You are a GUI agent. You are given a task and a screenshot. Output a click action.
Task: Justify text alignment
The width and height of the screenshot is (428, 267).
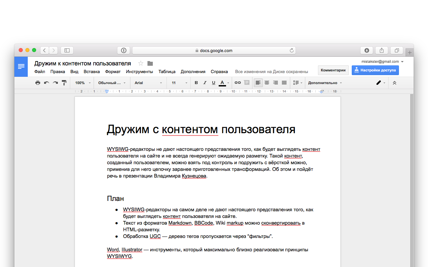click(284, 83)
